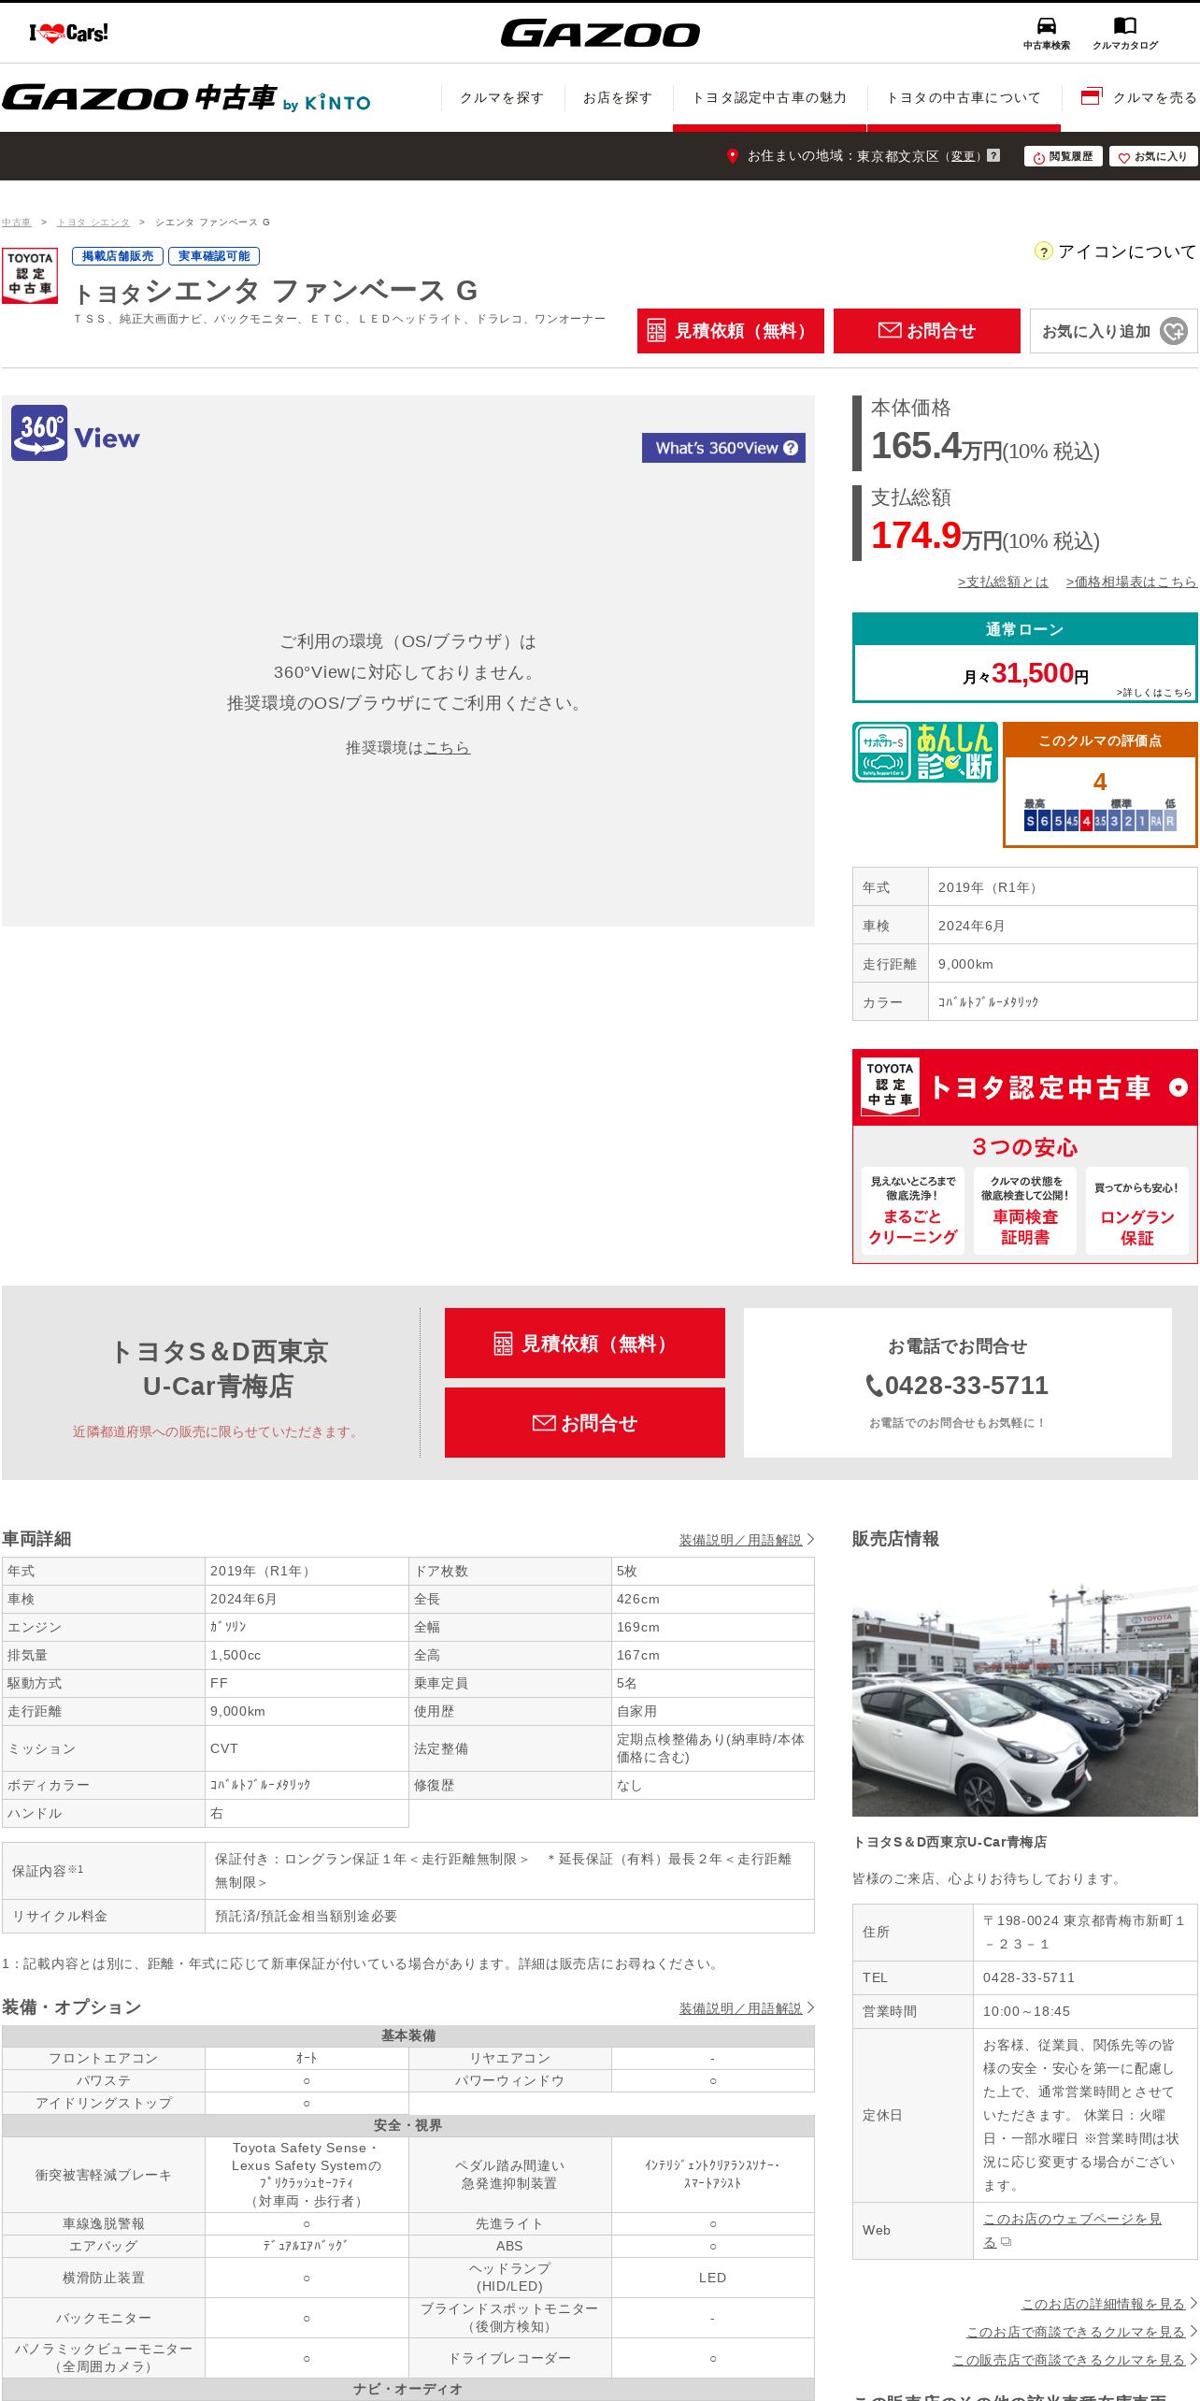
Task: Open このお店のウェブページを見る link
Action: tap(1072, 2230)
